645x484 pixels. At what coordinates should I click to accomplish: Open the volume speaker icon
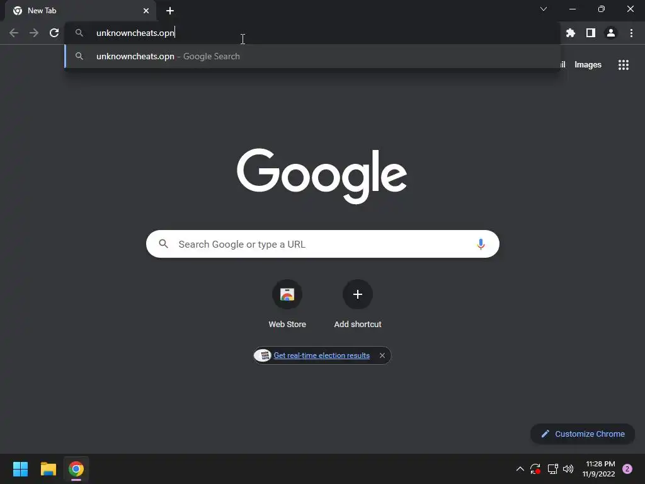(x=568, y=469)
